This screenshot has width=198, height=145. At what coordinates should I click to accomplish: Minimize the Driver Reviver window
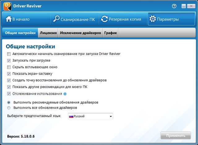point(183,6)
